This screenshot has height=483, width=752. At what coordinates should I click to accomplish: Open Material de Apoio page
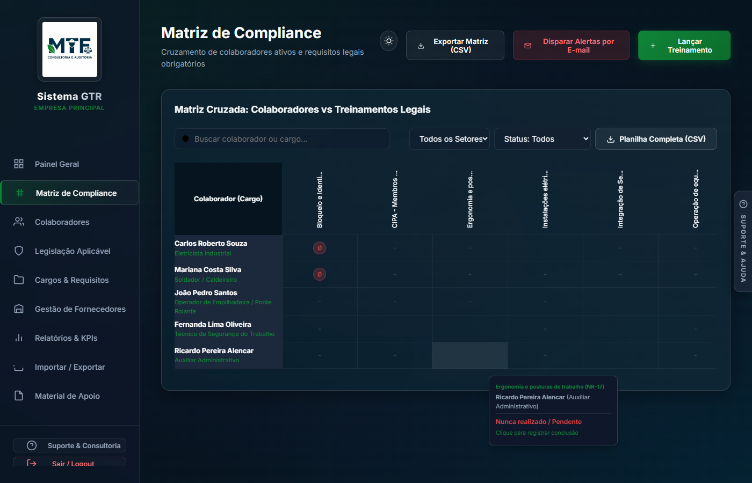coord(70,396)
